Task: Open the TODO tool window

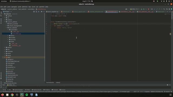Action: (x=27, y=90)
